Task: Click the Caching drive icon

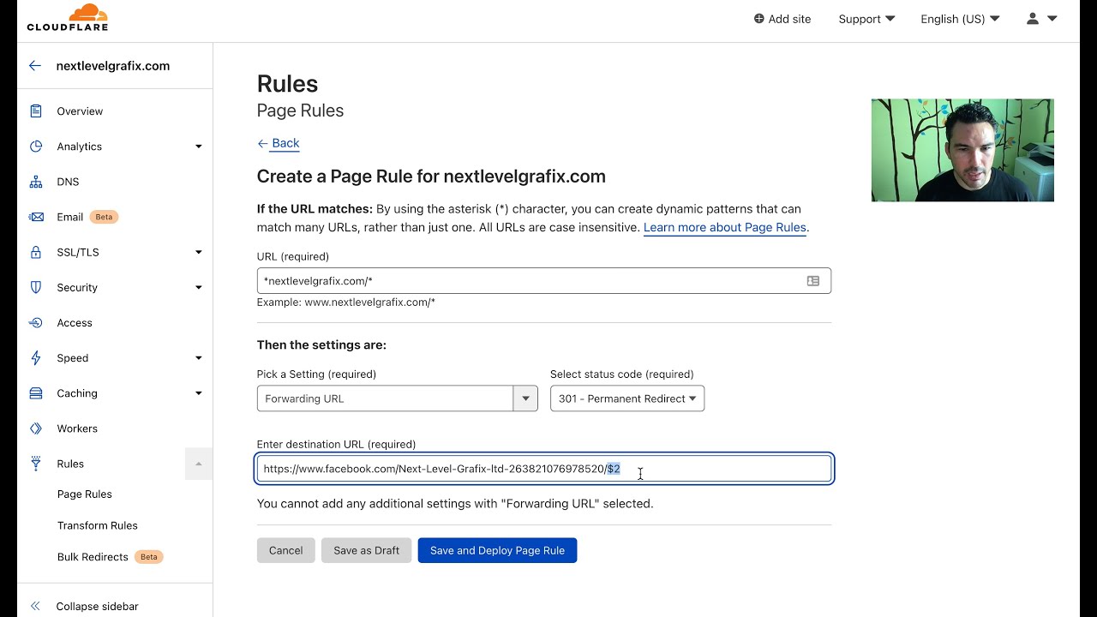Action: (36, 393)
